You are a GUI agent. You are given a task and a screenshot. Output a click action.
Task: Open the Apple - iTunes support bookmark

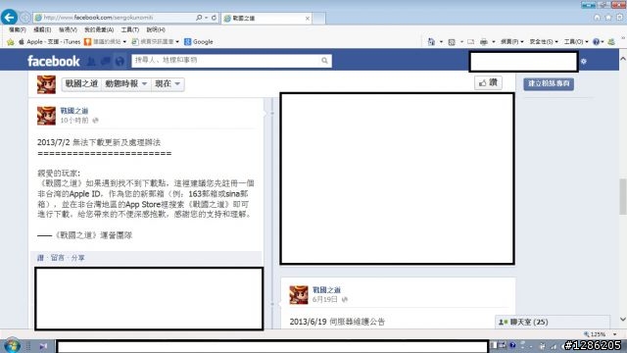click(x=50, y=41)
